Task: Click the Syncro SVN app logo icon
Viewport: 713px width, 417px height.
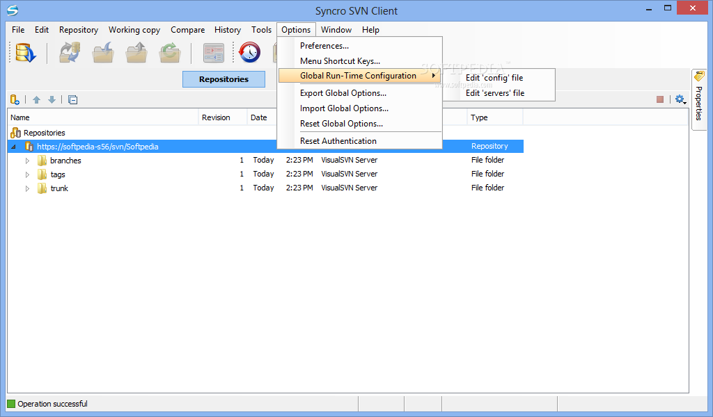Action: coord(13,10)
